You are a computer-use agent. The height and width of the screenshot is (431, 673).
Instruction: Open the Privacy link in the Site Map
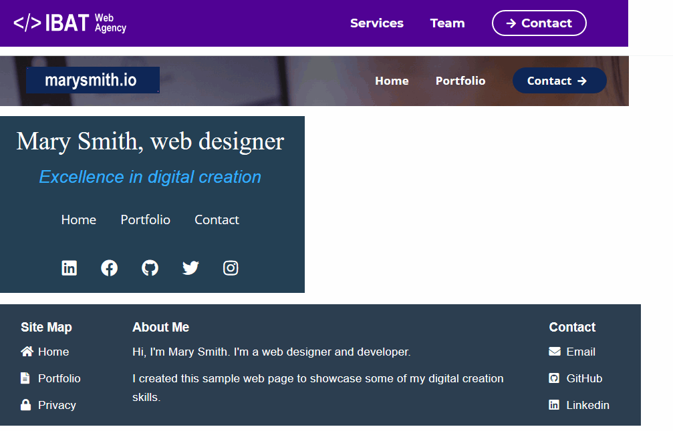(57, 405)
